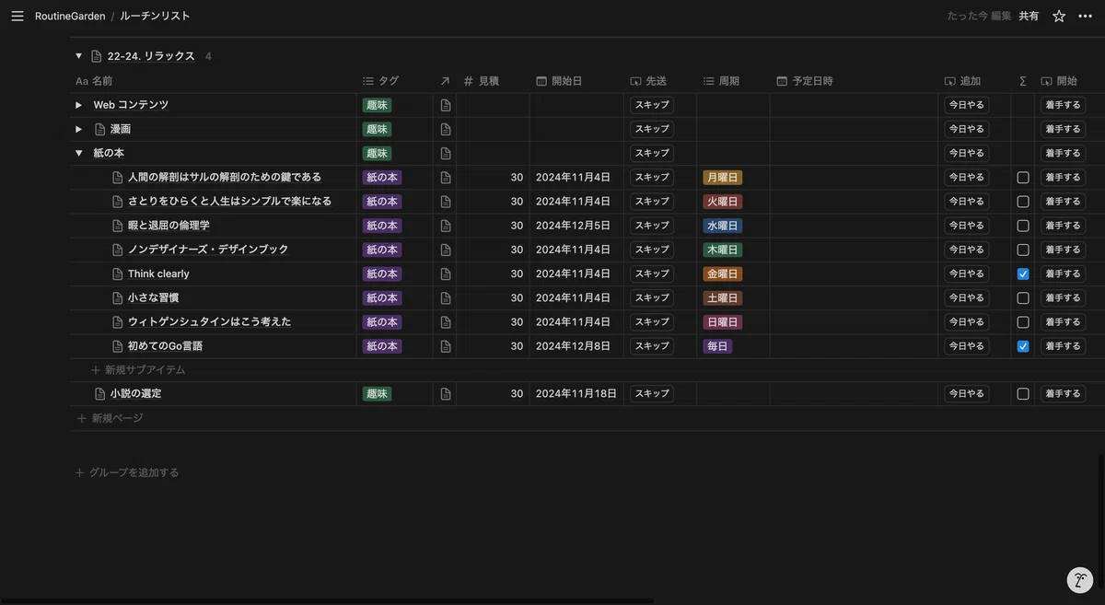Uncheck the box in Think clearly row
1105x605 pixels.
click(1023, 273)
